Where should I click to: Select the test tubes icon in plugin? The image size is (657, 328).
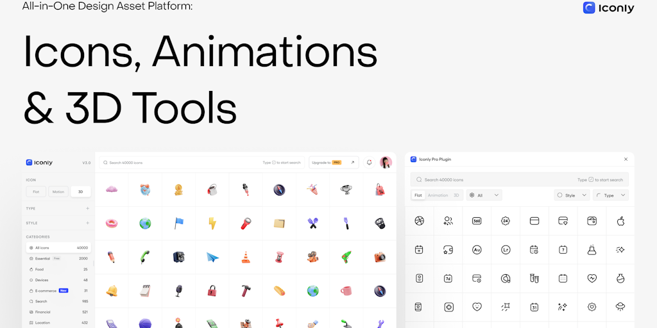click(x=534, y=278)
